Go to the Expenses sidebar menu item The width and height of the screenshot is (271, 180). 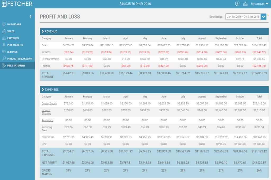tap(13, 38)
